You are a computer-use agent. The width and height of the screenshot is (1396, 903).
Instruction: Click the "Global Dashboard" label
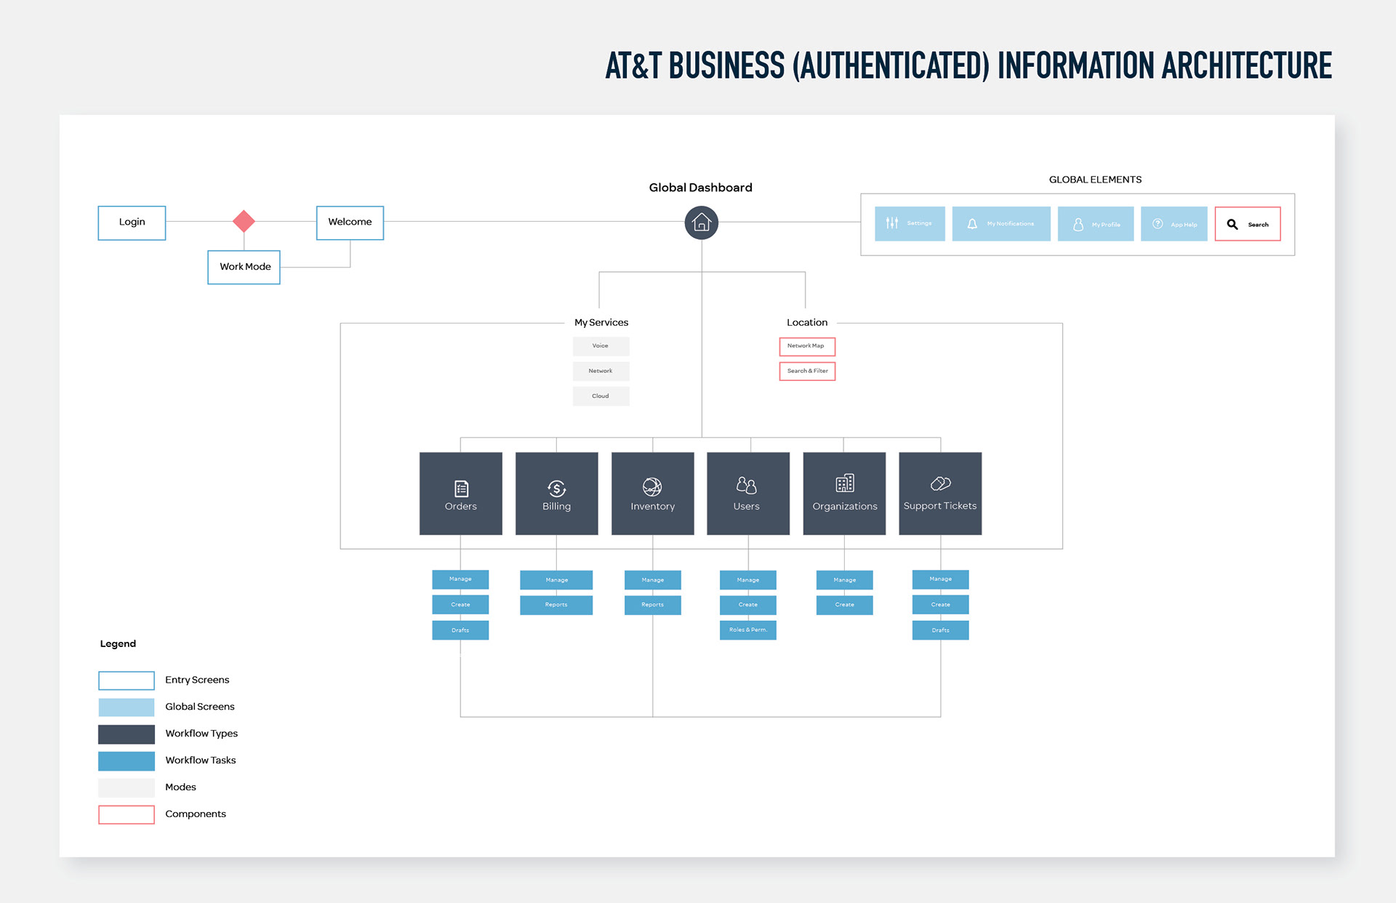(x=701, y=188)
